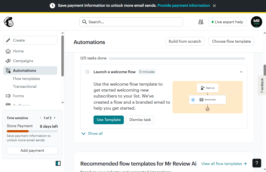Collapse sidebar using the panel toggle icon
The image size is (266, 172).
click(58, 163)
